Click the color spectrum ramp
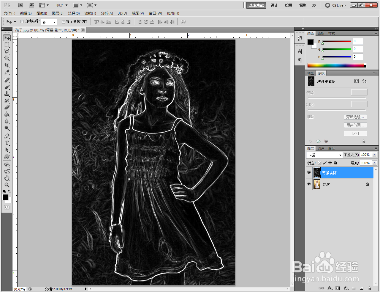This screenshot has width=380, height=292. 337,65
